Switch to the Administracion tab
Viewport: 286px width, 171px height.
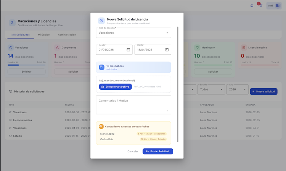(67, 35)
